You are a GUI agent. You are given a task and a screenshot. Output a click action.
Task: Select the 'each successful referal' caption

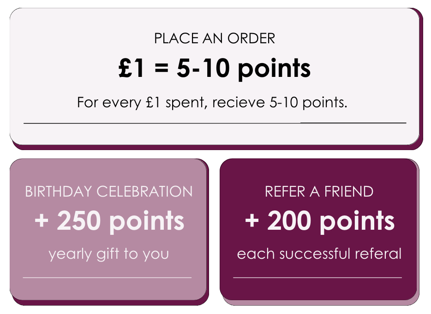[319, 254]
